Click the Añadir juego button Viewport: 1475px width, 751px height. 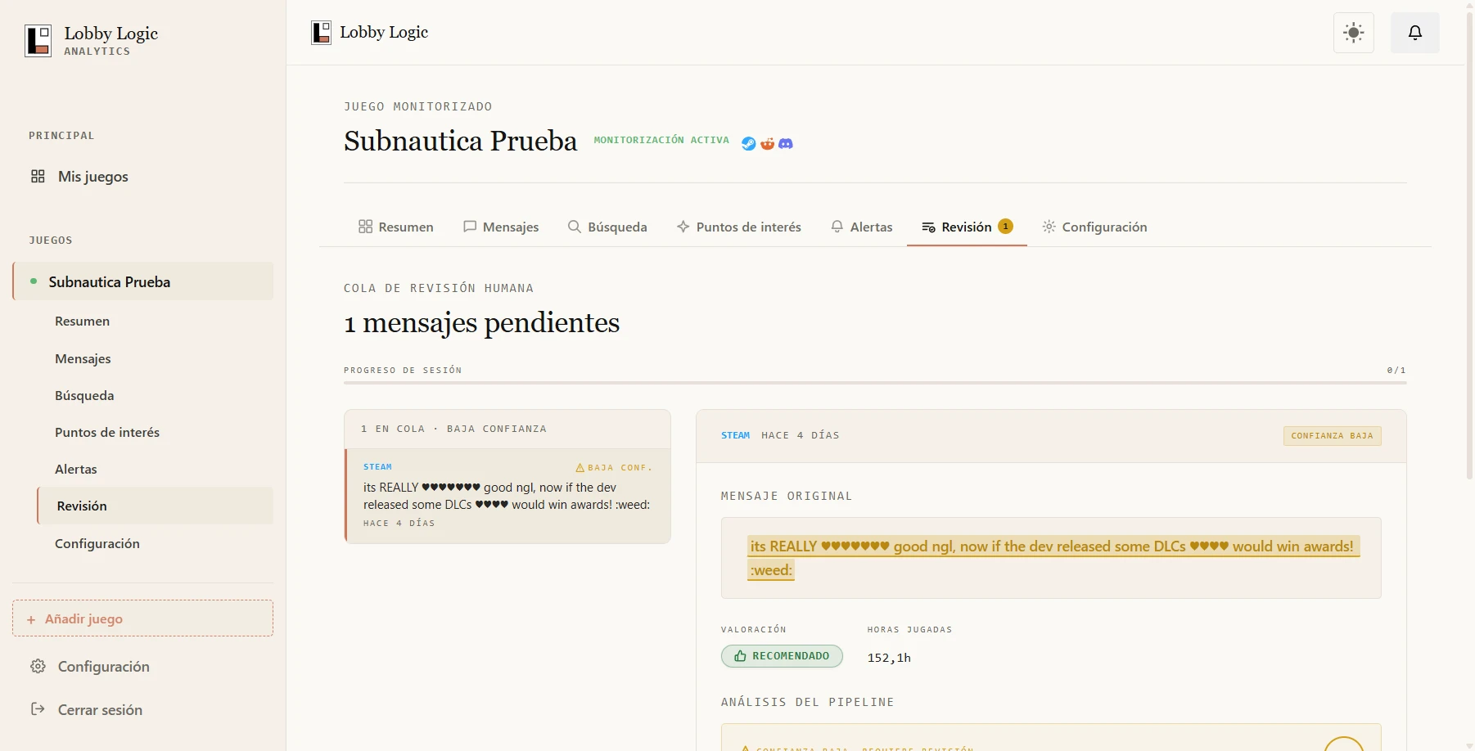click(142, 618)
